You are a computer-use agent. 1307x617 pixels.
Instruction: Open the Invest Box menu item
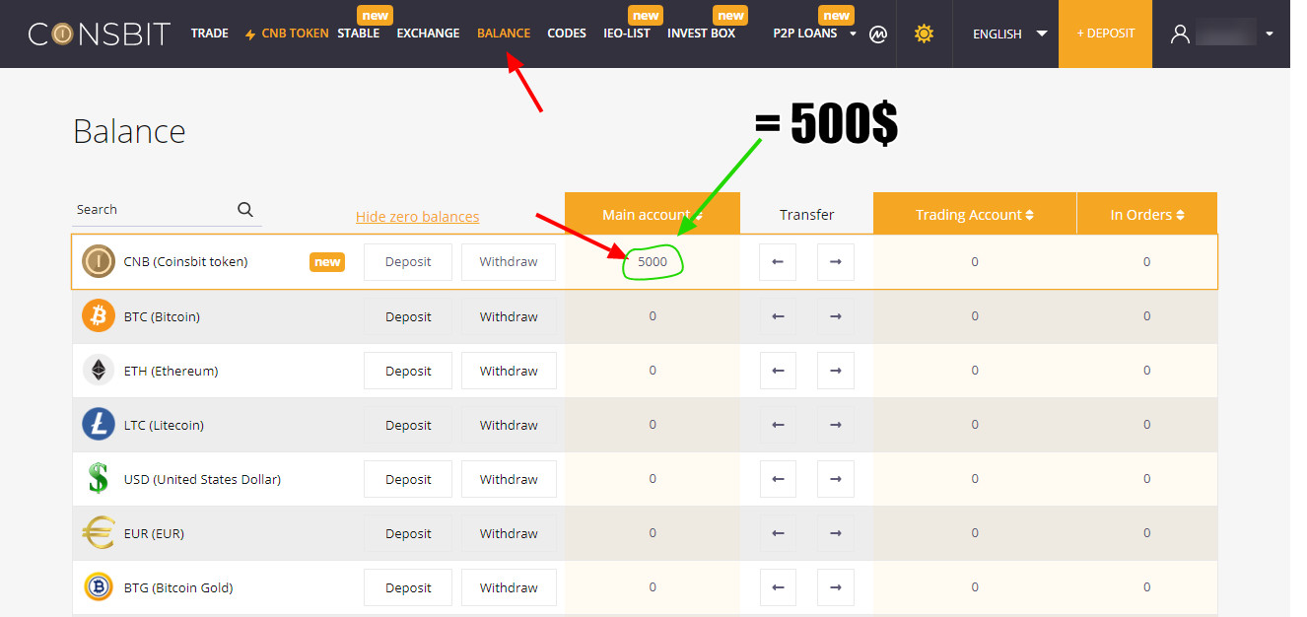coord(701,34)
